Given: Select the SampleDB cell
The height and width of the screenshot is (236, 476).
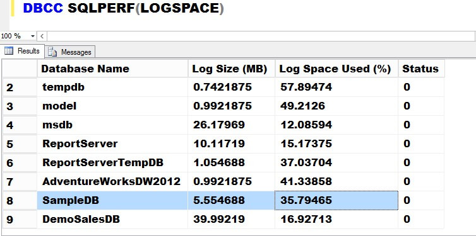Looking at the screenshot, I should tap(112, 200).
